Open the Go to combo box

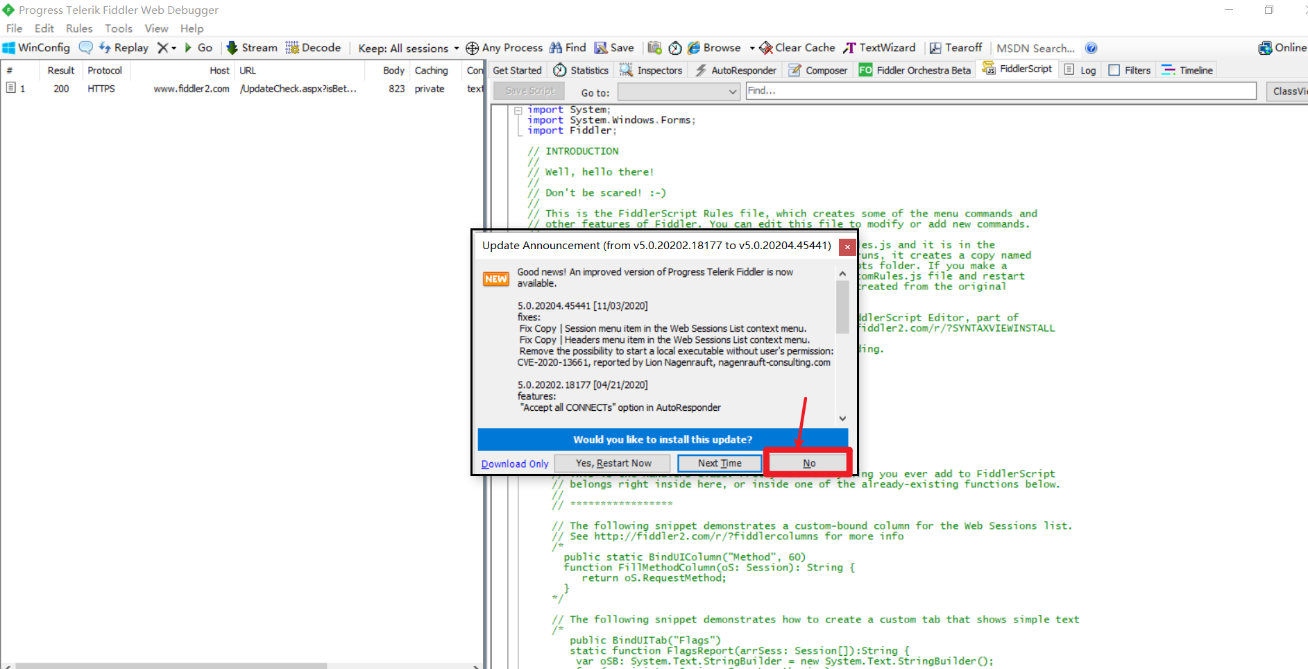[679, 92]
